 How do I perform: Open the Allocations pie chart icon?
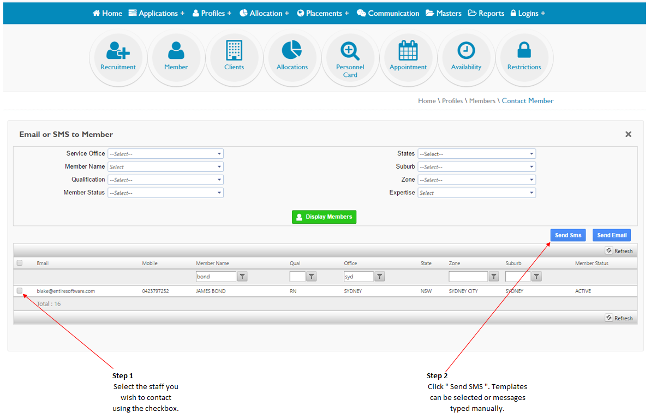[292, 57]
